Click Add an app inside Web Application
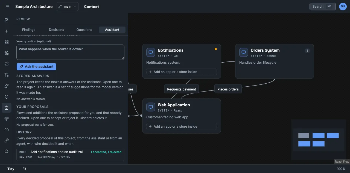This screenshot has height=173, width=350. point(182,127)
